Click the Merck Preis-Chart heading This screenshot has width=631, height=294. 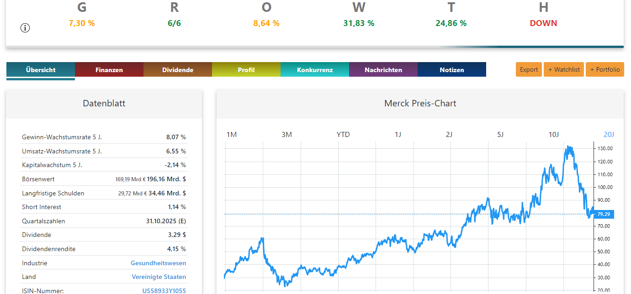pos(420,103)
